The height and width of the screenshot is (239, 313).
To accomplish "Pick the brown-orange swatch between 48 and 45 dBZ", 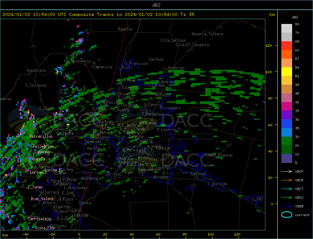I will [287, 89].
